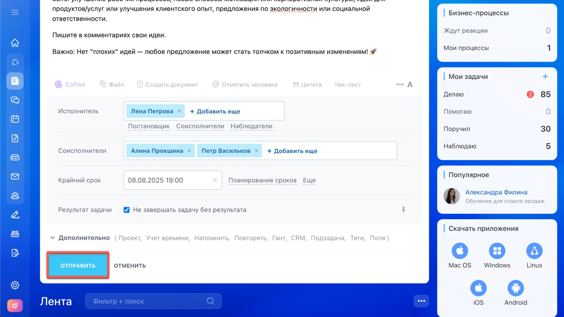The image size is (564, 317).
Task: Open Александра Филина popular post
Action: pyautogui.click(x=497, y=196)
